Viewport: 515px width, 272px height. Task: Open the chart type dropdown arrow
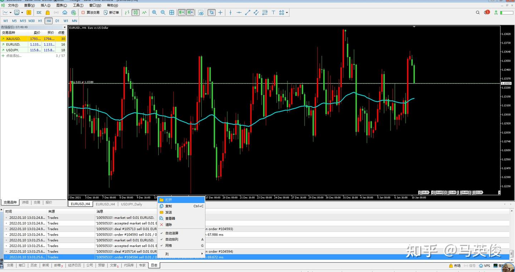[x=10, y=13]
